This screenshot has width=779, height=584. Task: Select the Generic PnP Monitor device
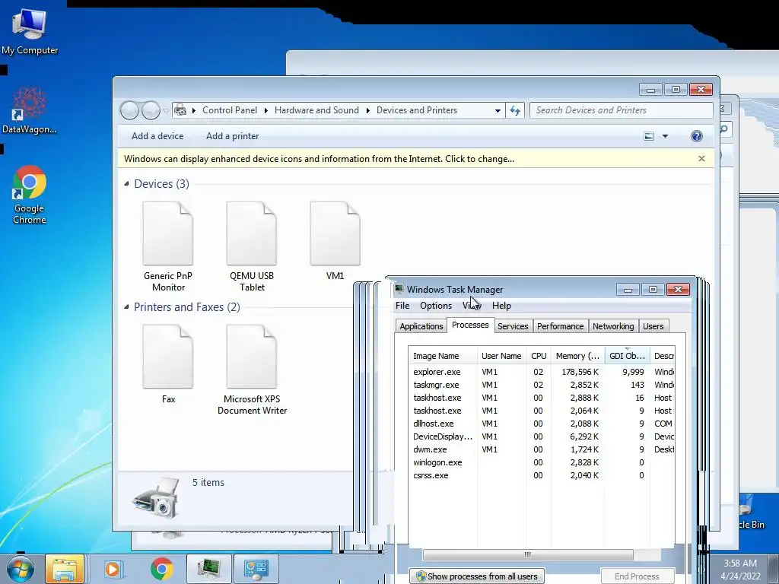click(168, 247)
